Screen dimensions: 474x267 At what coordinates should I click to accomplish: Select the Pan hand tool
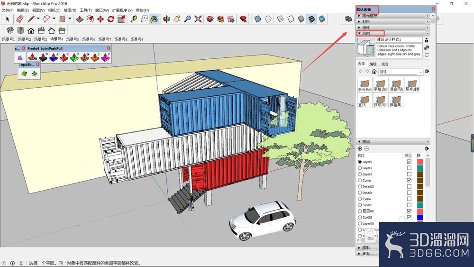177,19
